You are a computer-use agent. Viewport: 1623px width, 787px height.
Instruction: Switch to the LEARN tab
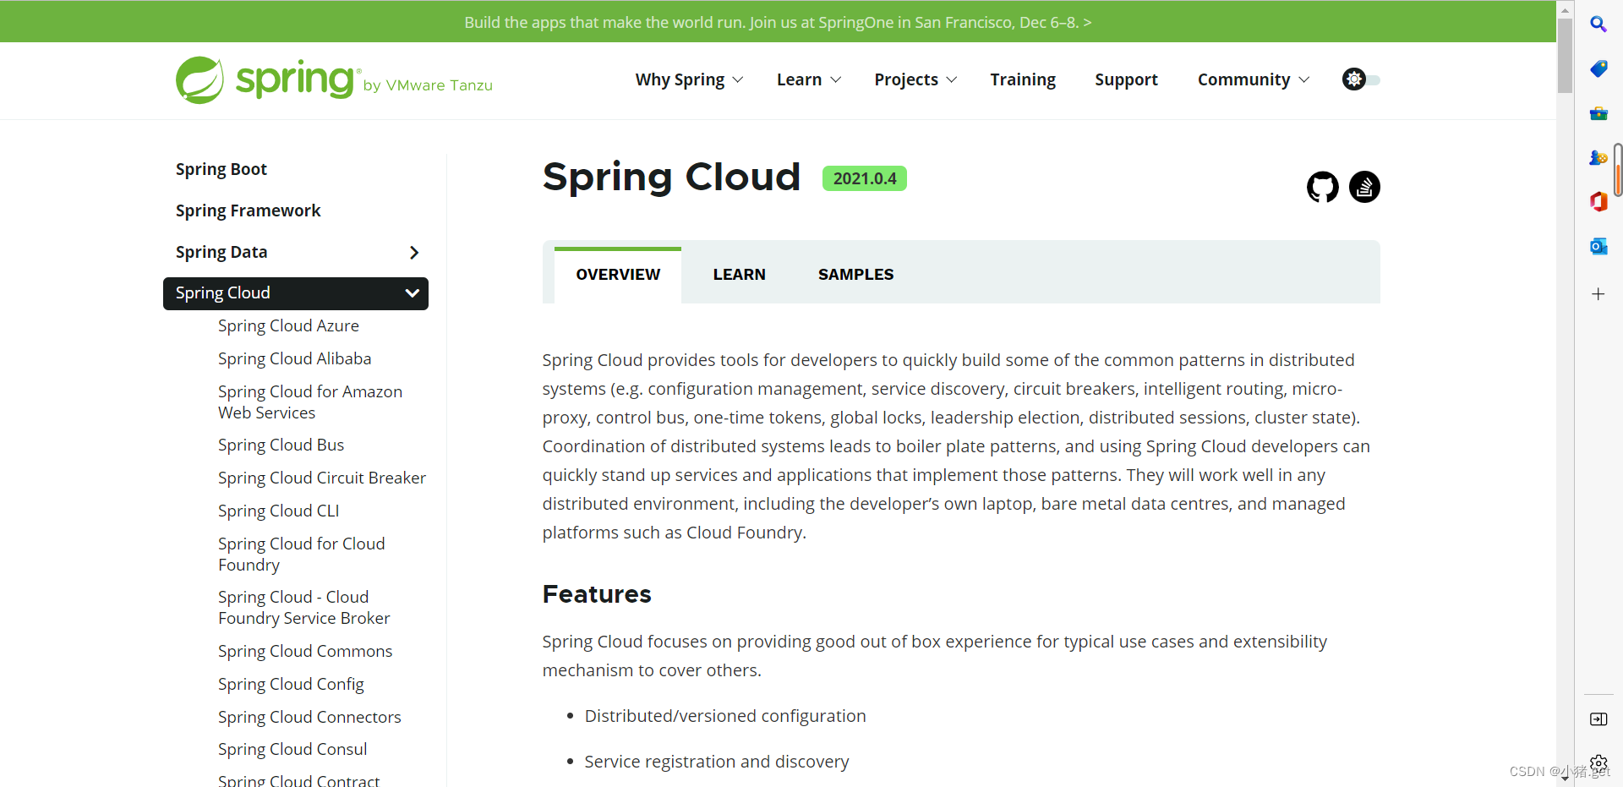coord(739,274)
